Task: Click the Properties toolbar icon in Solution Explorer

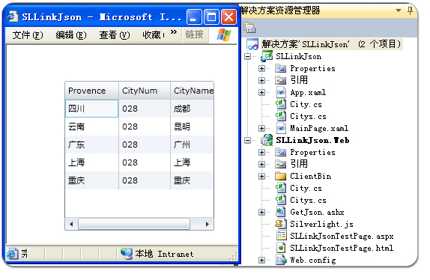Action: click(249, 28)
